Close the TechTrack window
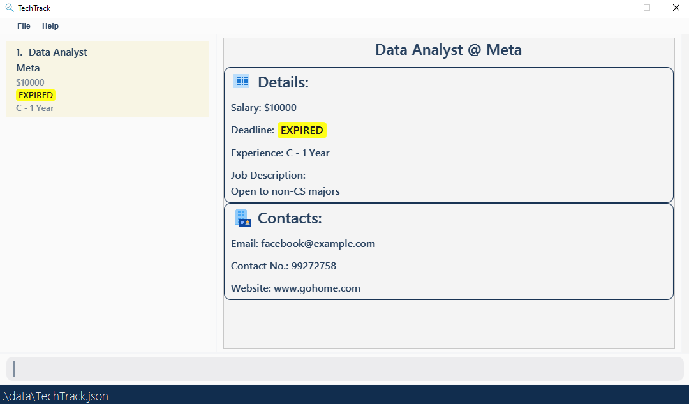689x404 pixels. click(676, 8)
